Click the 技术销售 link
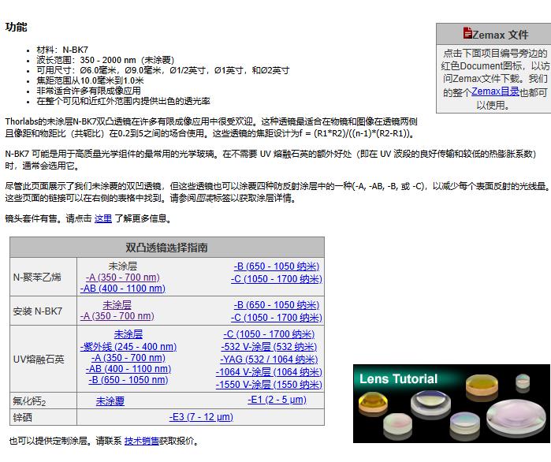 coord(142,441)
